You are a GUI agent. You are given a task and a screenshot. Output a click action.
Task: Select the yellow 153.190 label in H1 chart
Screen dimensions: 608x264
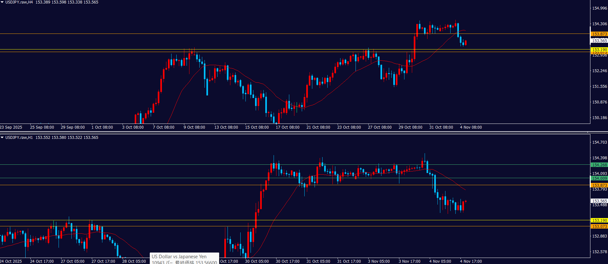599,220
